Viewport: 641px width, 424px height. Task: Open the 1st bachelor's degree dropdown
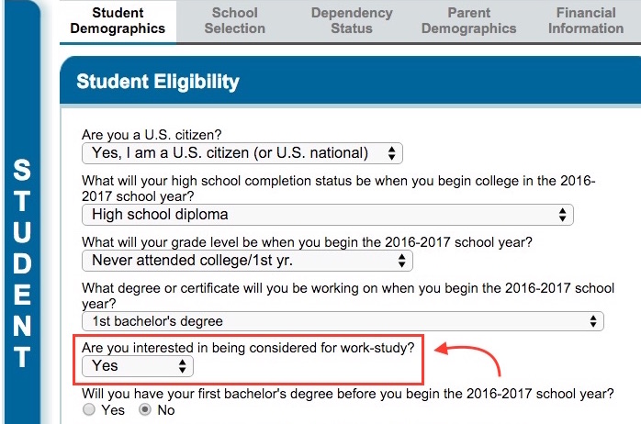tap(343, 321)
